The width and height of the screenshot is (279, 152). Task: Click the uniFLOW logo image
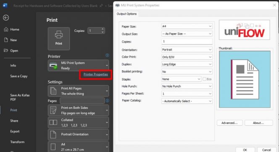pos(244,30)
